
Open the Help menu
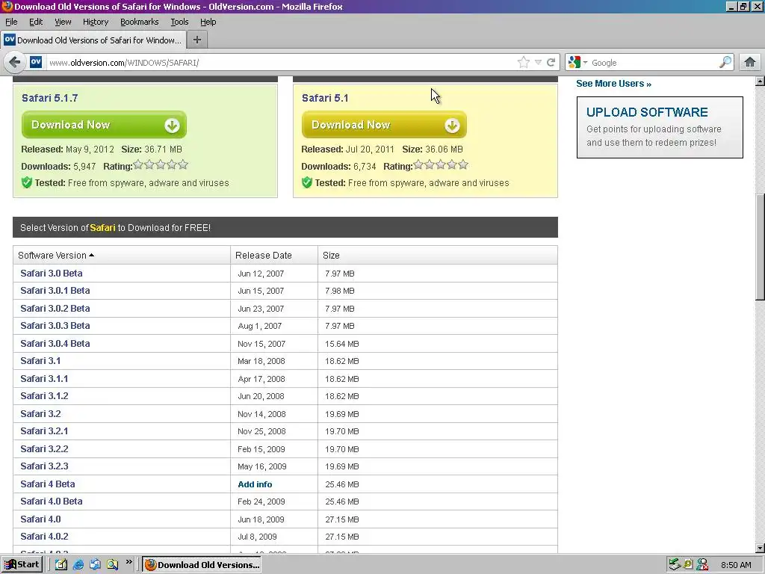click(x=208, y=22)
